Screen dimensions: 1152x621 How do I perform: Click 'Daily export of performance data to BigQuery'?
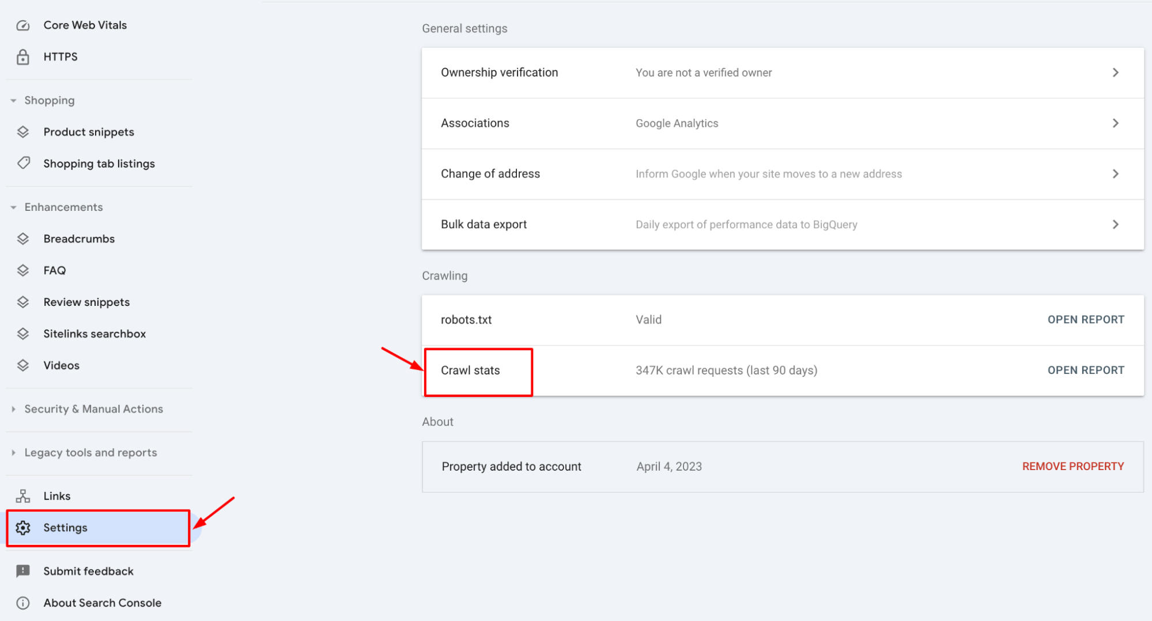746,225
